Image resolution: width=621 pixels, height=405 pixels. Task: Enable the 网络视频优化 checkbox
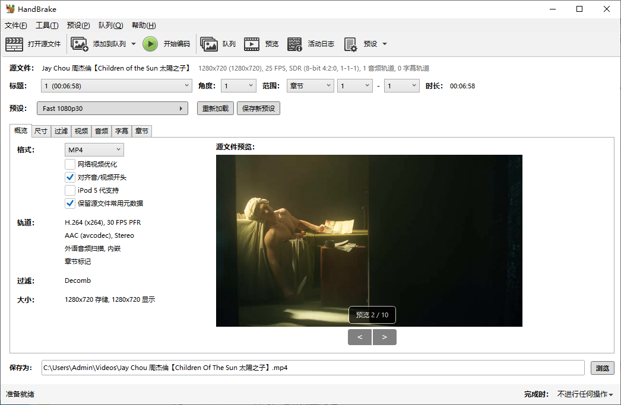(x=69, y=164)
